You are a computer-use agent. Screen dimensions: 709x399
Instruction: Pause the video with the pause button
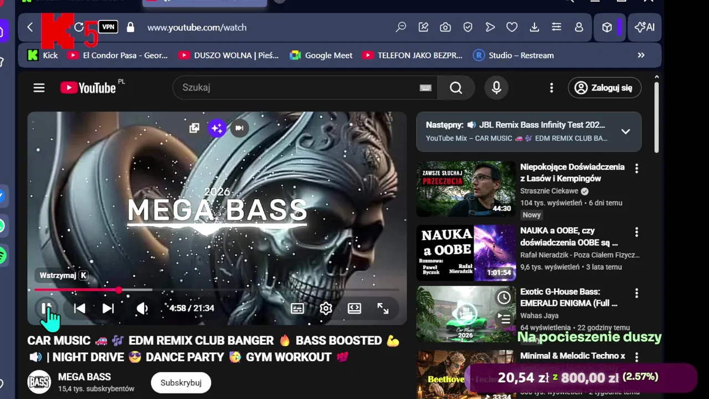pos(47,309)
